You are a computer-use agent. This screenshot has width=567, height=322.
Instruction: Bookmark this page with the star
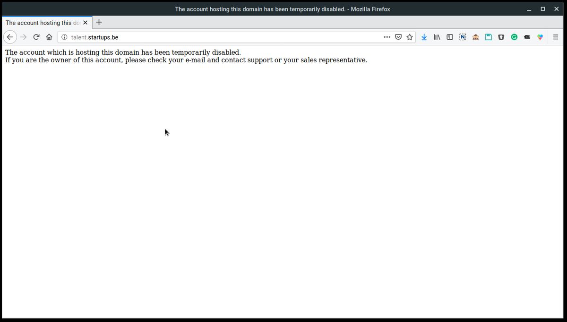click(x=410, y=37)
